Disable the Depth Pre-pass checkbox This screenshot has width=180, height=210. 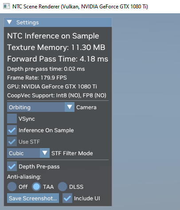tap(12, 166)
